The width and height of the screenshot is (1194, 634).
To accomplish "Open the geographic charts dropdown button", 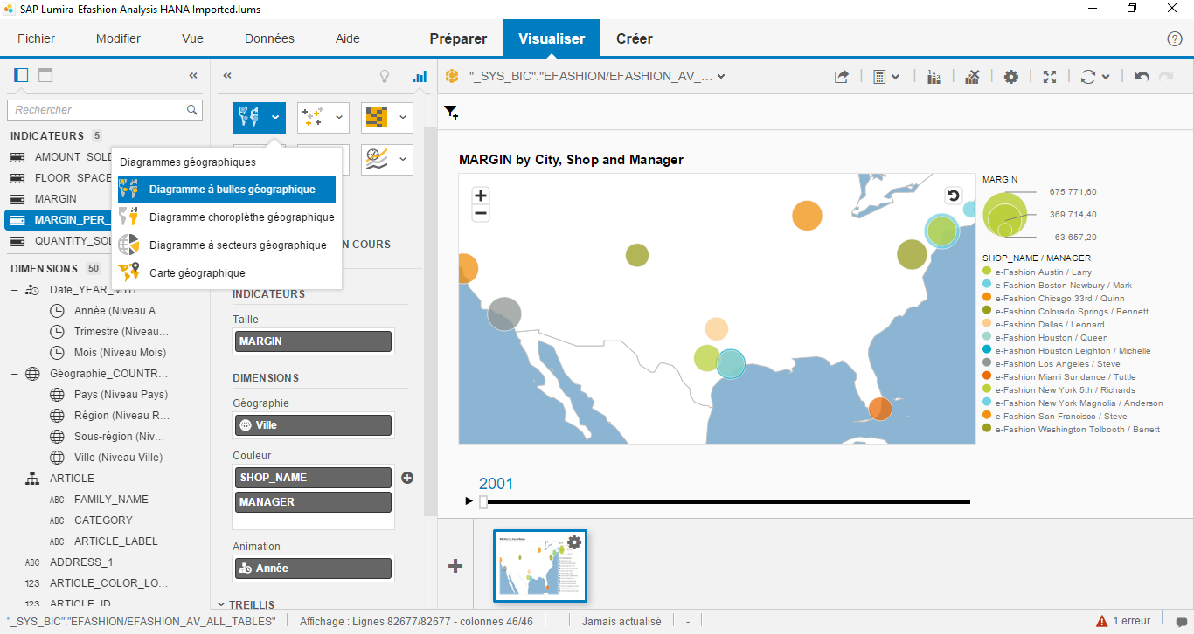I will pyautogui.click(x=259, y=117).
